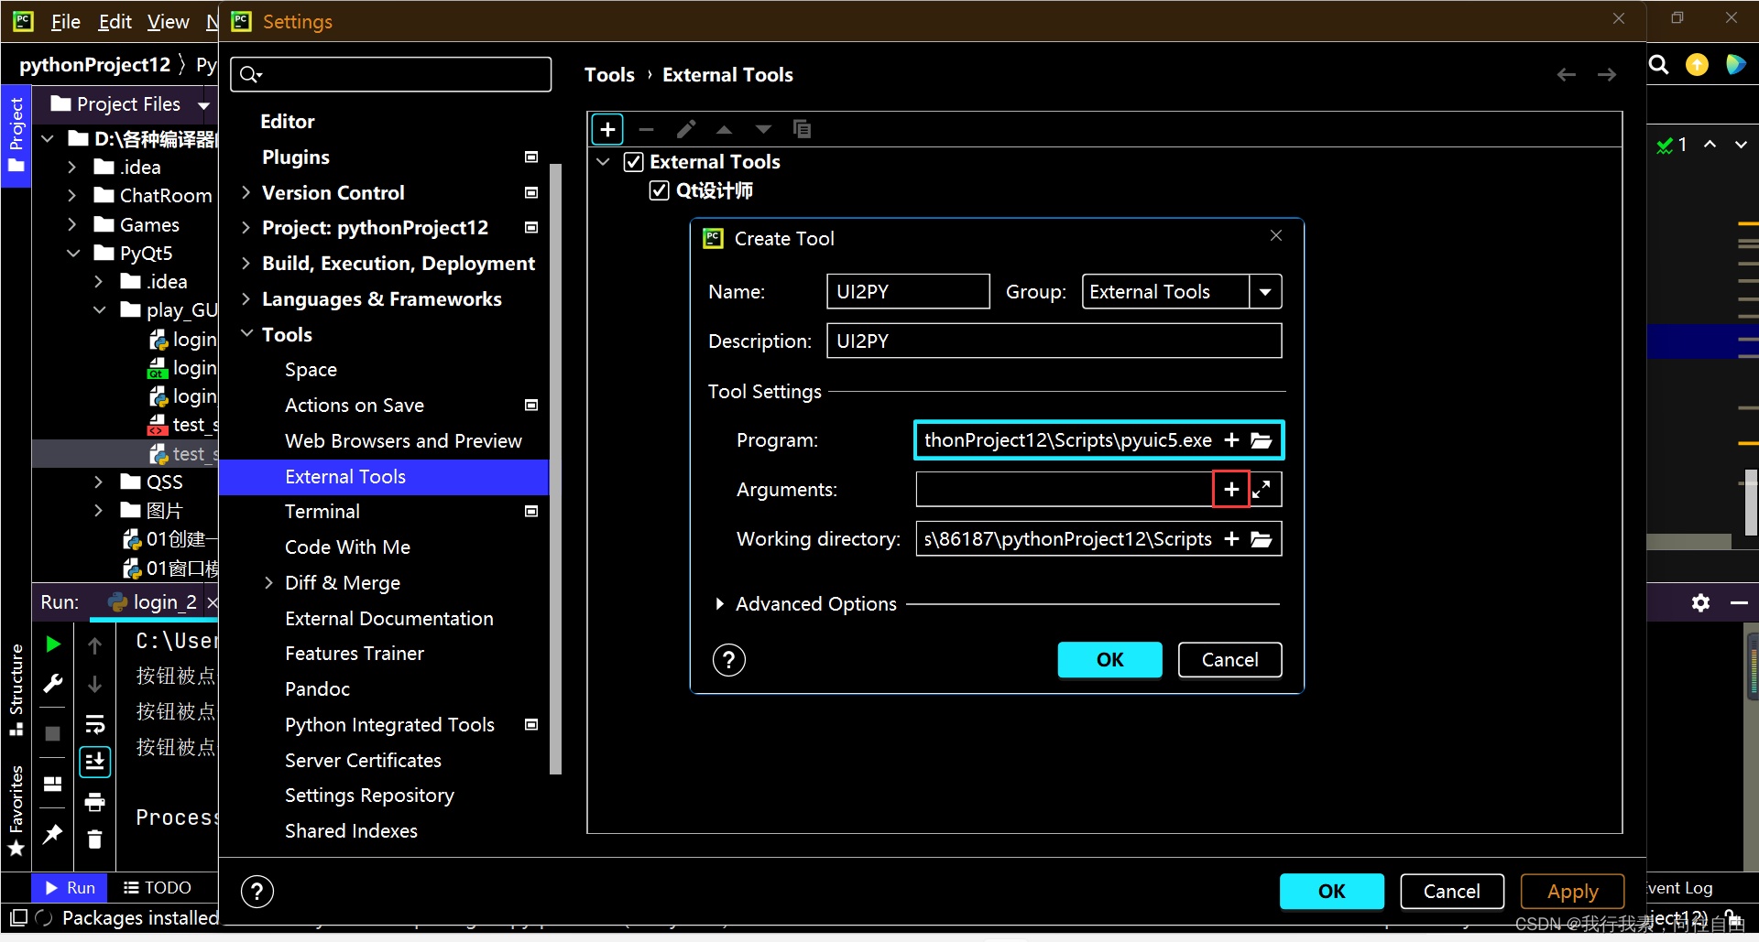The height and width of the screenshot is (942, 1759).
Task: Add a new external tool
Action: [x=607, y=129]
